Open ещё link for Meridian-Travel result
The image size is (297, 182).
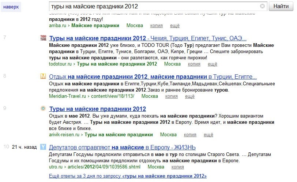(x=190, y=96)
